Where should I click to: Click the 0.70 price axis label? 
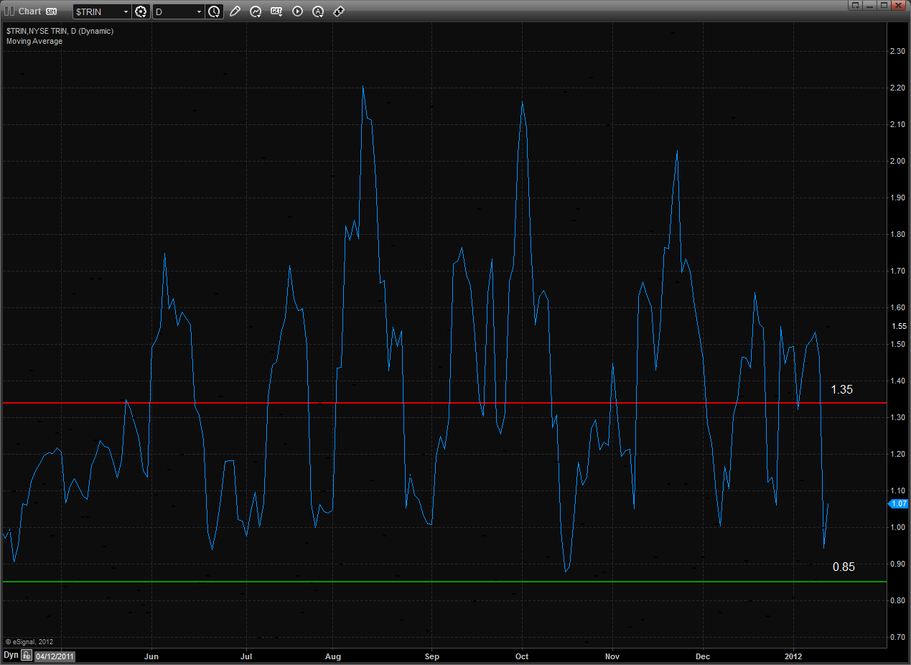[897, 637]
